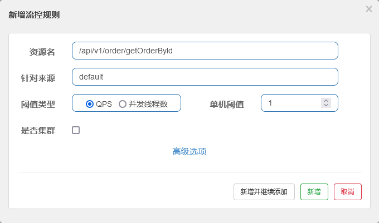Viewport: 379px width, 223px height.
Task: Click the 新增流控规则 dialog title
Action: click(34, 15)
